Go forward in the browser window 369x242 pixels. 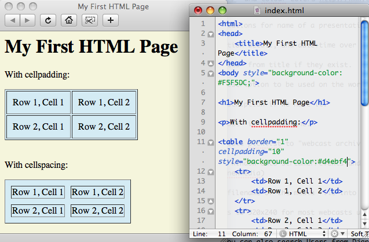(28, 20)
